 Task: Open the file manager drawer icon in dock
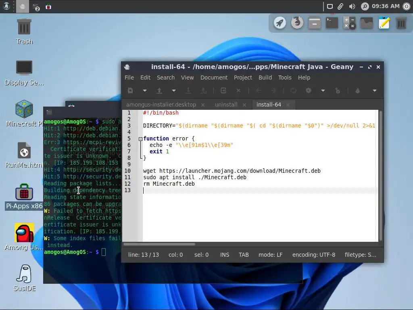315,23
